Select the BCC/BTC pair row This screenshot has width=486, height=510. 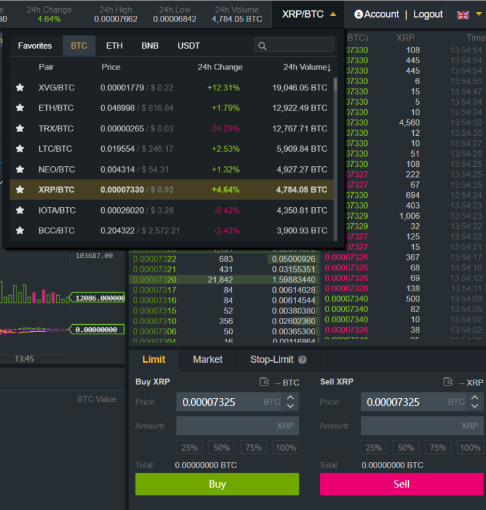click(x=171, y=231)
